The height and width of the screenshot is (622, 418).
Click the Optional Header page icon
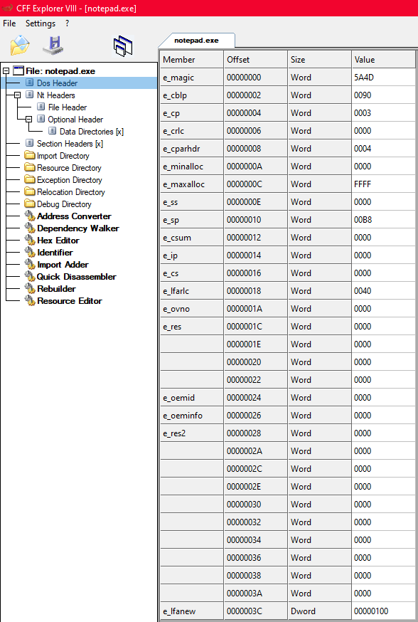coord(41,119)
